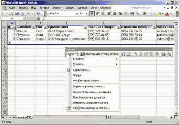The height and width of the screenshot is (125, 179).
Task: Click the merge and center cells icon
Action: (126, 14)
